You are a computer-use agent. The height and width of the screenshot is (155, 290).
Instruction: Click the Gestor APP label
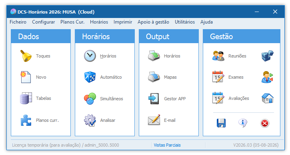point(175,99)
